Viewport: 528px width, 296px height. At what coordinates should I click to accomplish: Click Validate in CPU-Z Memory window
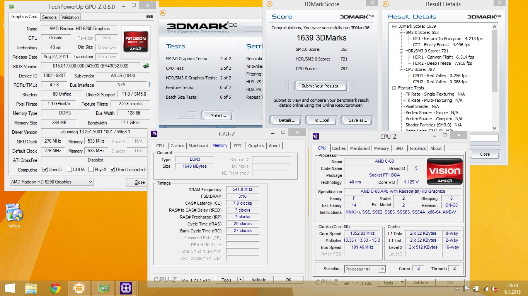[259, 280]
